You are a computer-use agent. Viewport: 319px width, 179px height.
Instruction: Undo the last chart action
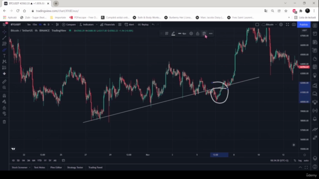153,24
